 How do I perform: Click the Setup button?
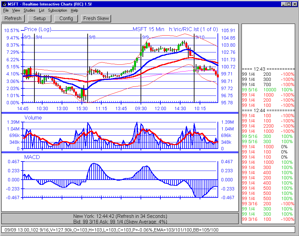coord(40,18)
